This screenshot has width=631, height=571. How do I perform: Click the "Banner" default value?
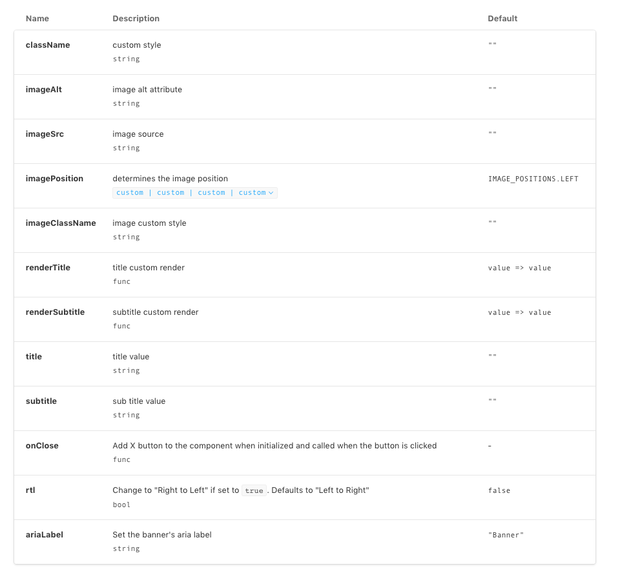point(506,536)
